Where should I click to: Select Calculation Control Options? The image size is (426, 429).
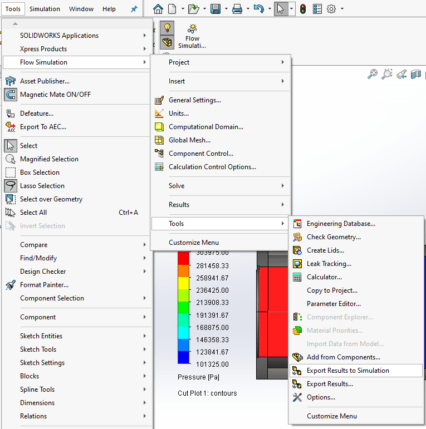[x=221, y=167]
